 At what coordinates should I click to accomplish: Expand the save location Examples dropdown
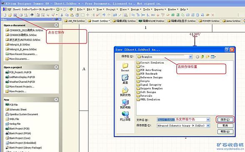pyautogui.click(x=190, y=57)
